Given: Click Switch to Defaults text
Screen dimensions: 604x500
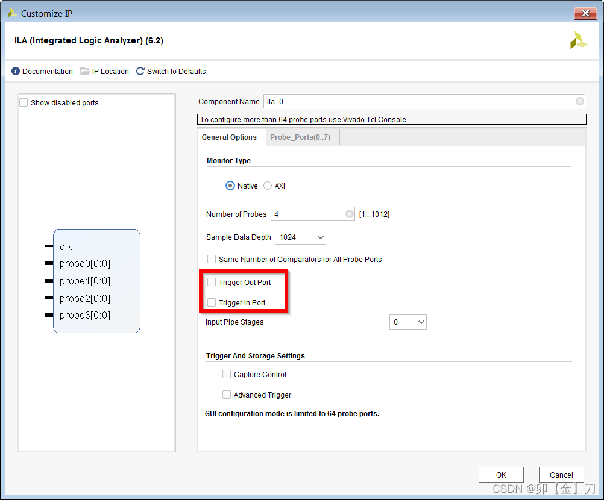Looking at the screenshot, I should 177,72.
